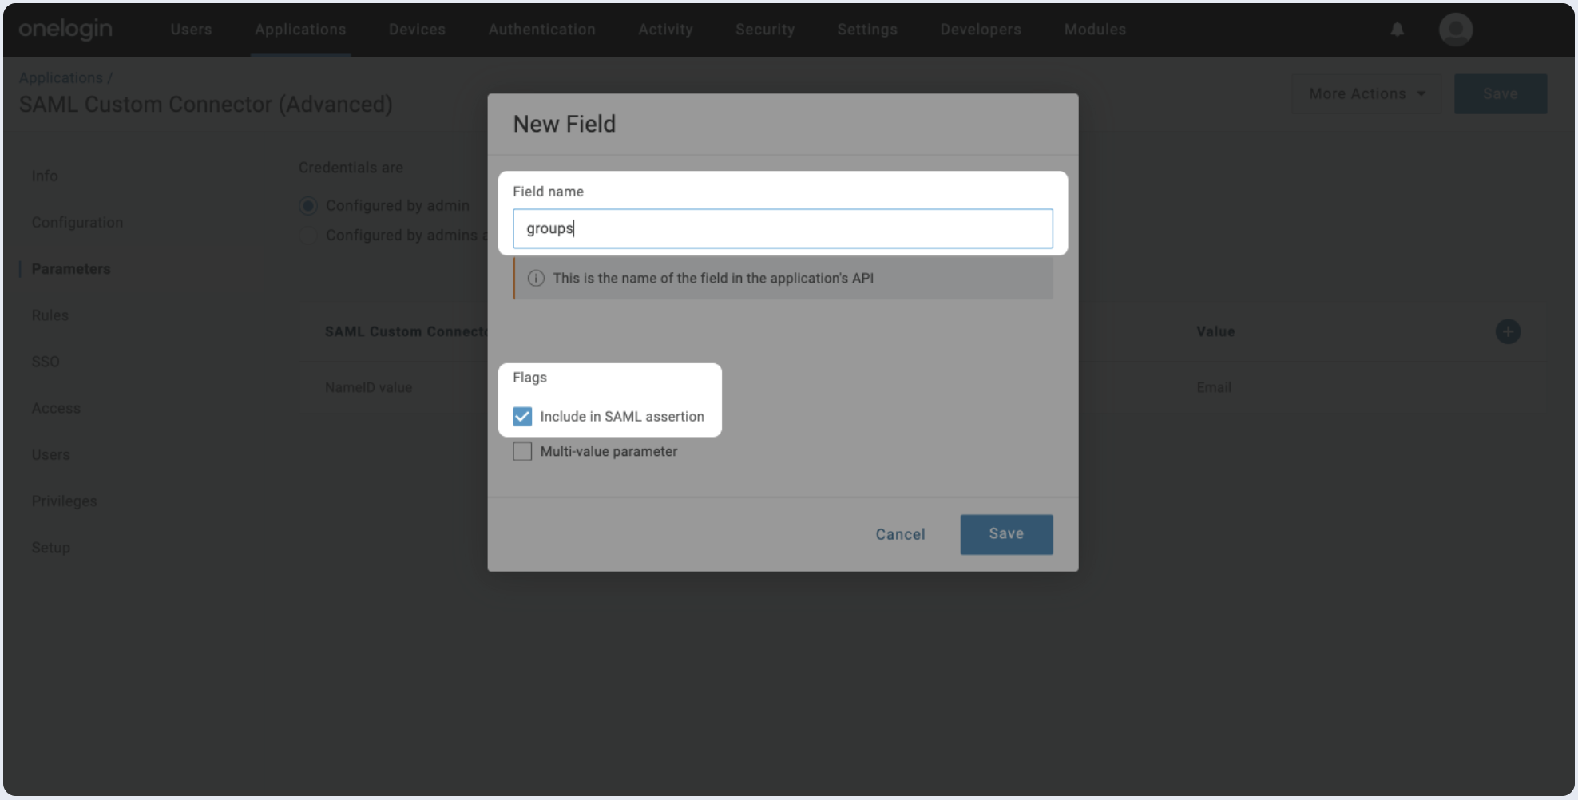Screen dimensions: 1578x800
Task: Click the plus icon to add parameter
Action: (x=1507, y=331)
